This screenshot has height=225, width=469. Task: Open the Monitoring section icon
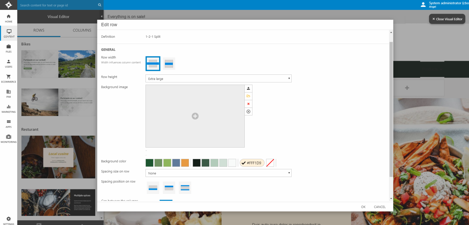[x=8, y=139]
